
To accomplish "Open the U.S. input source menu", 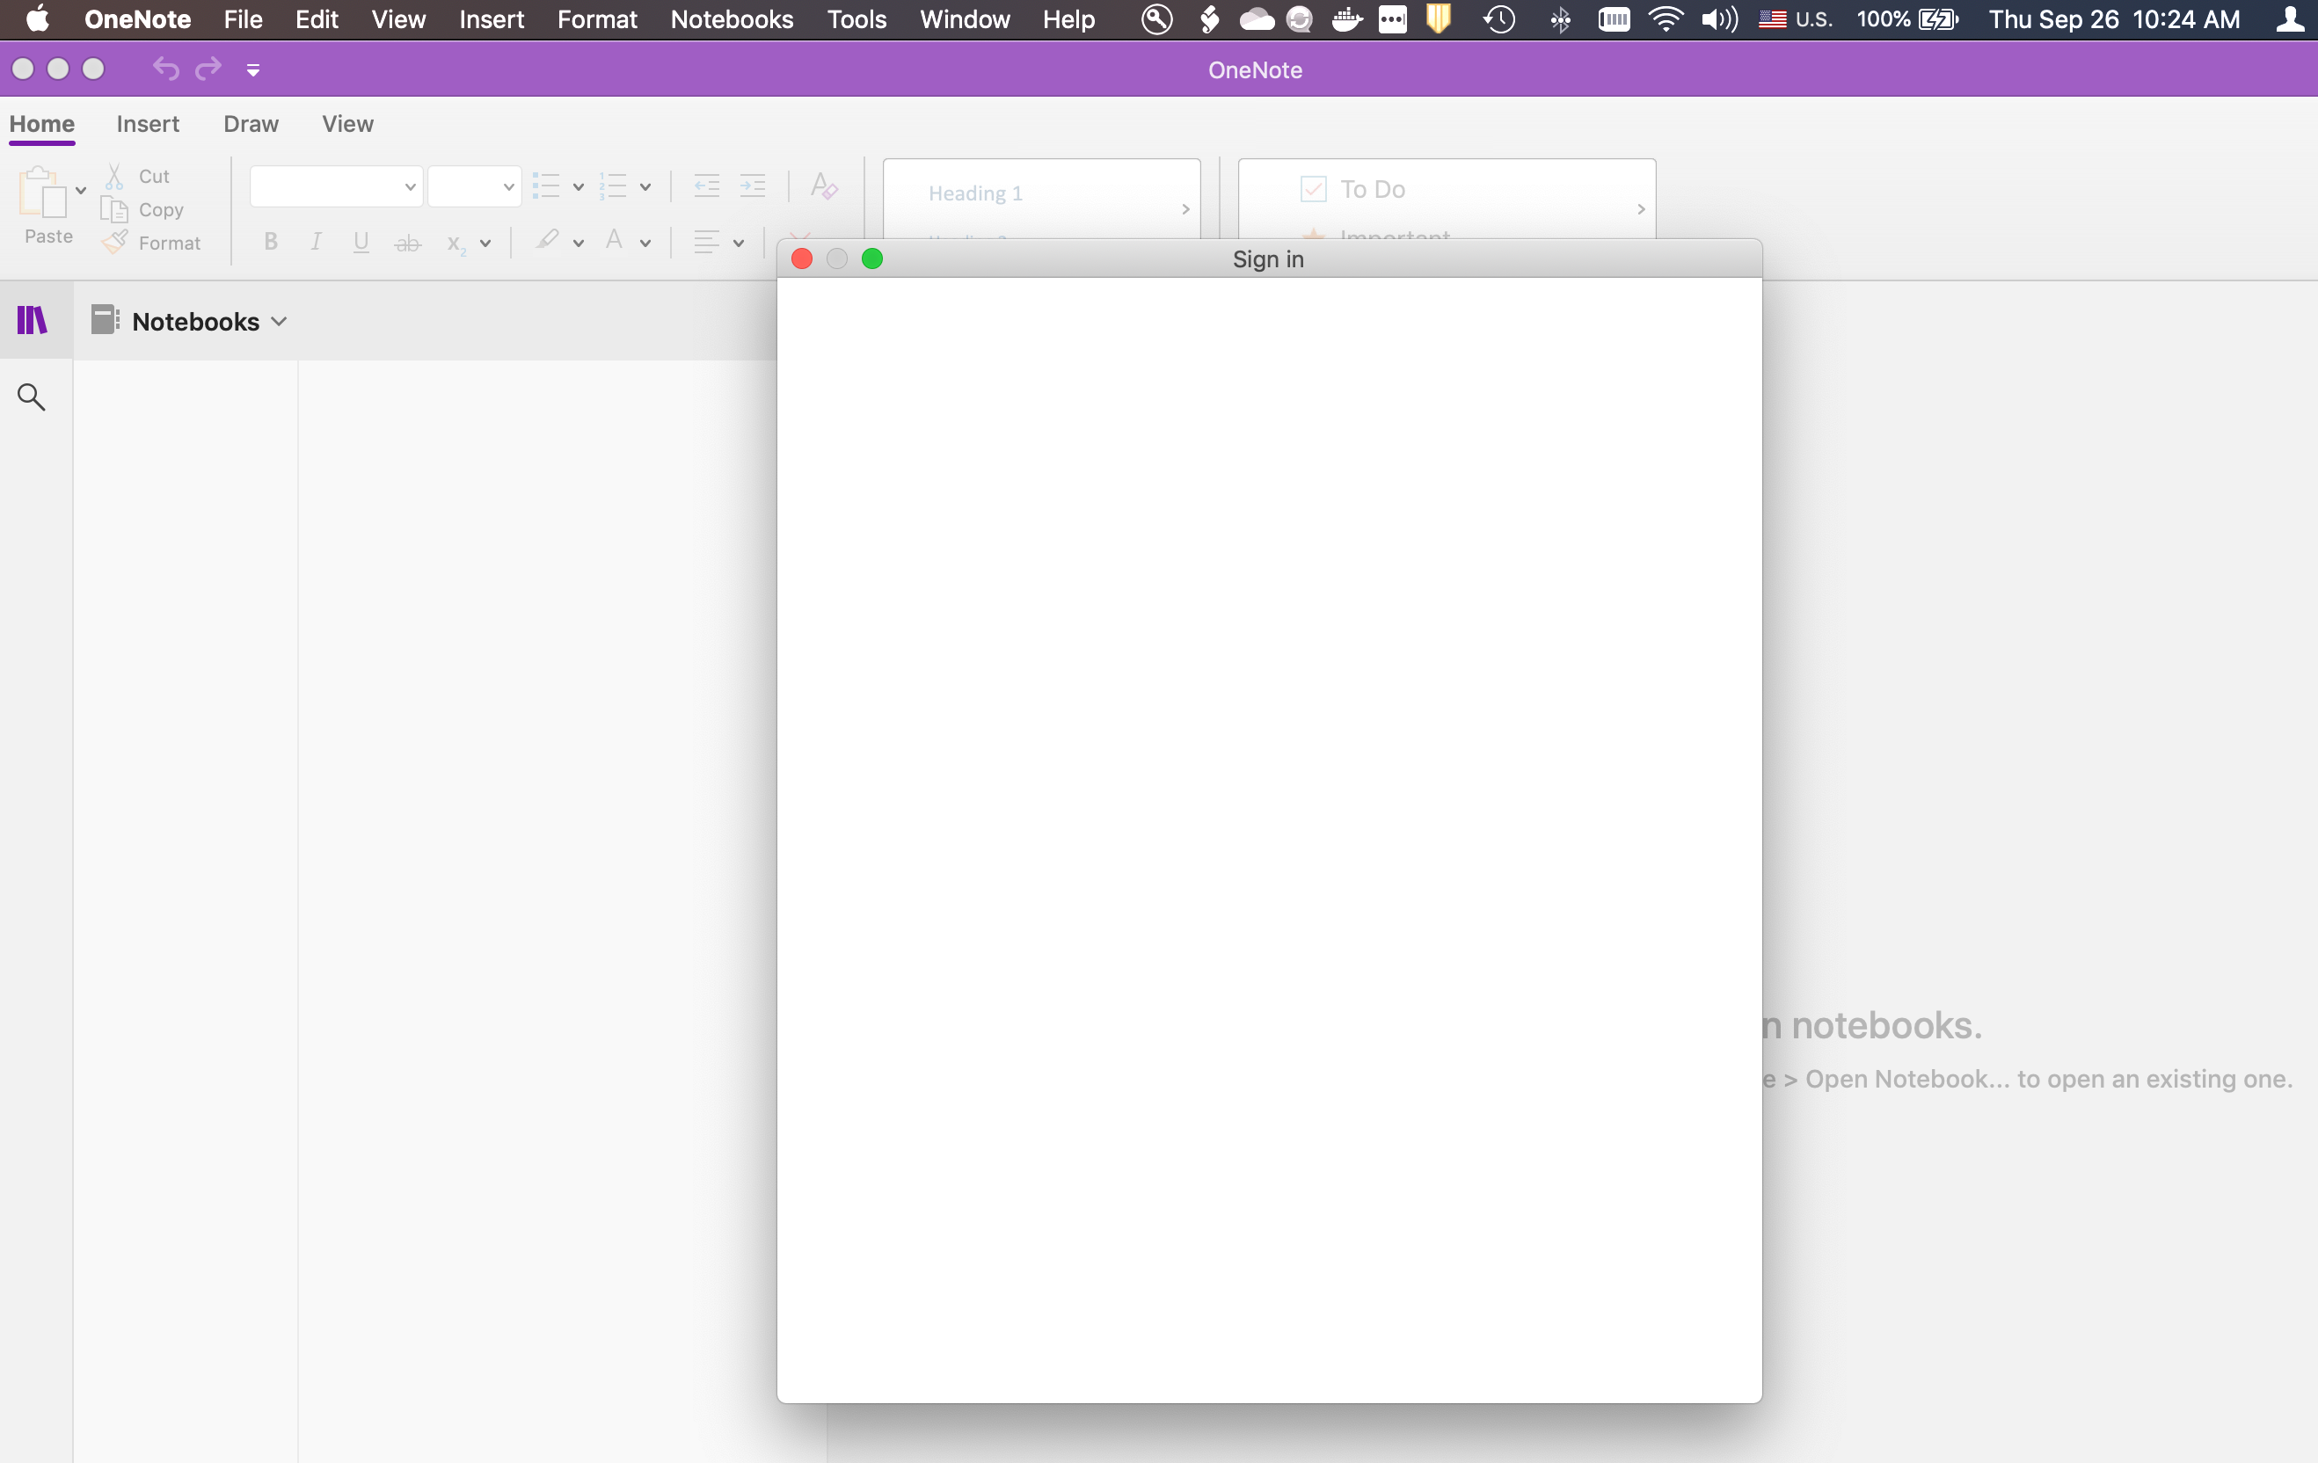I will point(1796,19).
